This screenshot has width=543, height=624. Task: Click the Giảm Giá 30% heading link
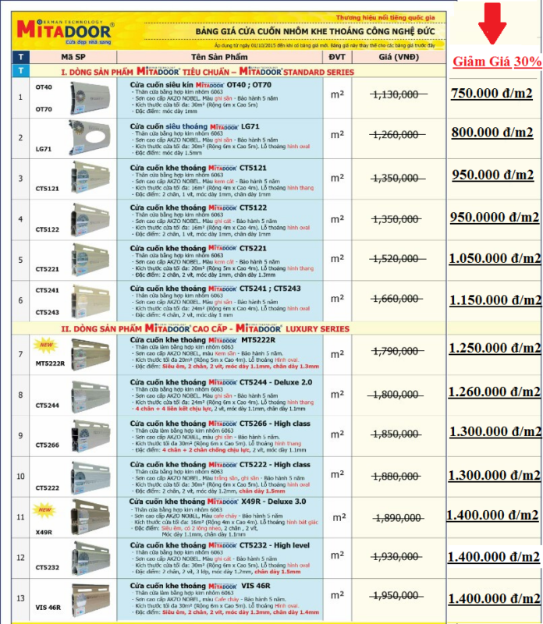497,62
